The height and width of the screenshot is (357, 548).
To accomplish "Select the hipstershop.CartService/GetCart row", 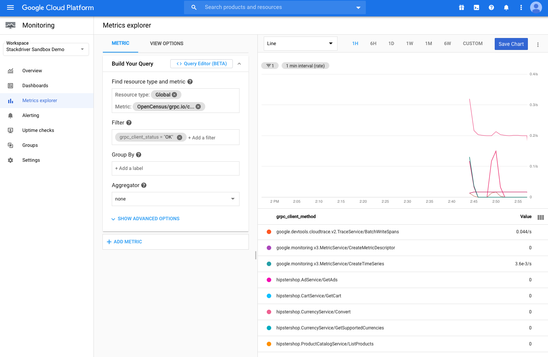I will coord(403,296).
